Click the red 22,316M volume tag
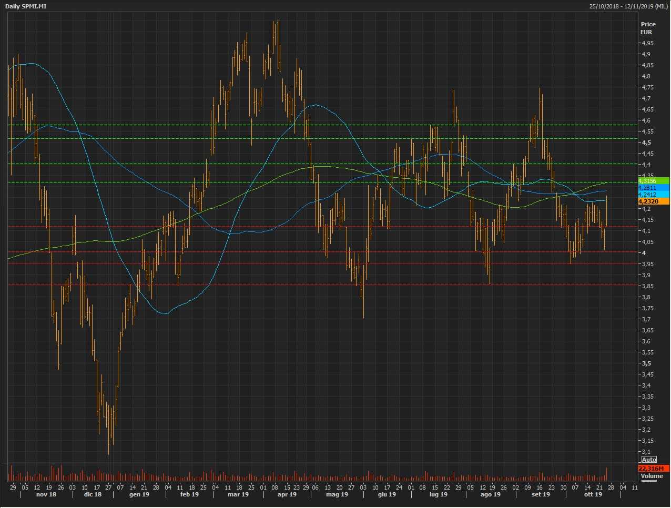Screen dimensions: 671x508 [x=654, y=468]
